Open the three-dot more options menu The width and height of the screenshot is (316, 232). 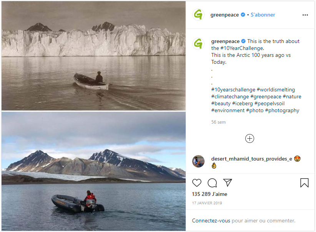[305, 15]
